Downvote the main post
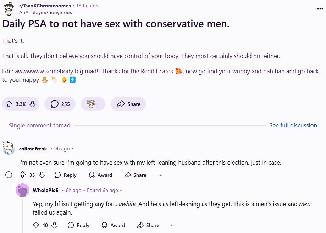The image size is (326, 233). [x=32, y=104]
